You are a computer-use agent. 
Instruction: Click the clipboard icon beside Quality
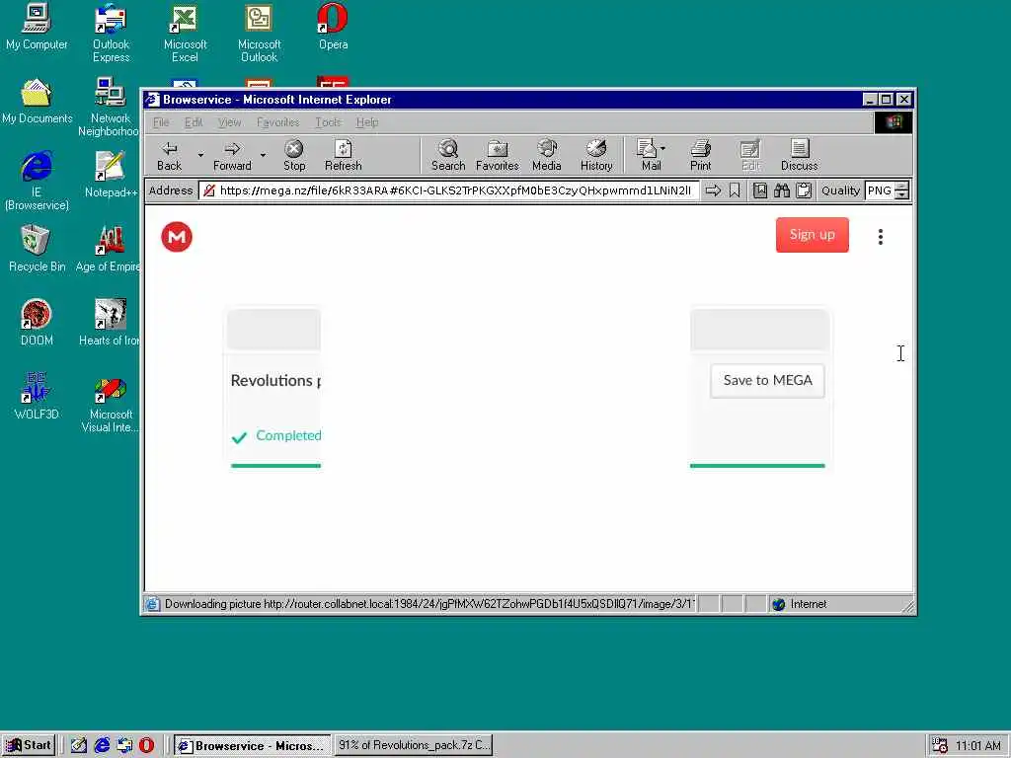click(804, 190)
